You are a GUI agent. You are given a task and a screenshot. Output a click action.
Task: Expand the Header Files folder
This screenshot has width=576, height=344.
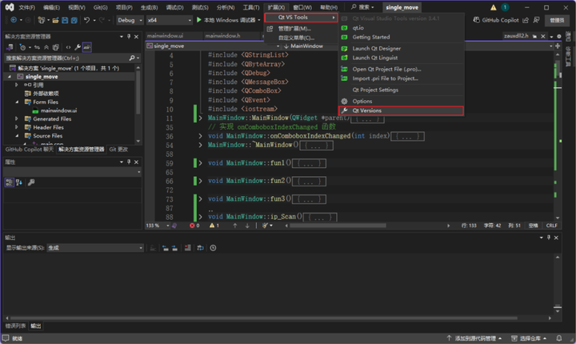17,127
